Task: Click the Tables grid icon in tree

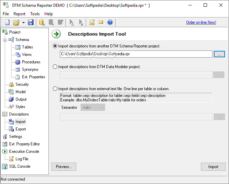Action: point(18,47)
